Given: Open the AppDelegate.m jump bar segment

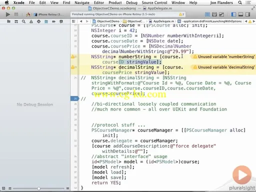Looking at the screenshot, I should 161,21.
